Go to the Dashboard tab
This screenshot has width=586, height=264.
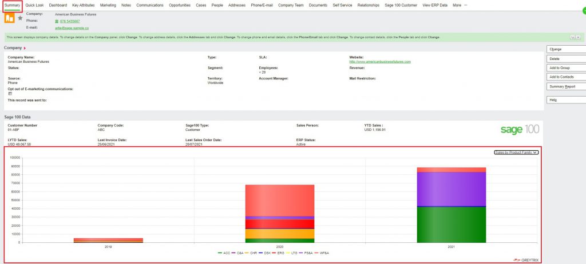pyautogui.click(x=58, y=5)
